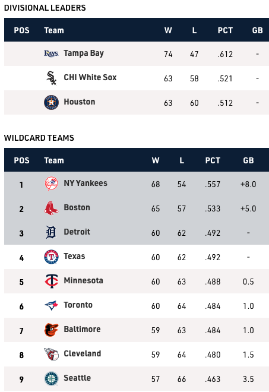The image size is (269, 392).
Task: Click the Toronto Blue Jays logo
Action: click(51, 305)
